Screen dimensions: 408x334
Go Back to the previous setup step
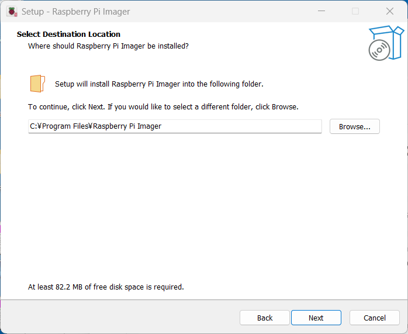265,318
